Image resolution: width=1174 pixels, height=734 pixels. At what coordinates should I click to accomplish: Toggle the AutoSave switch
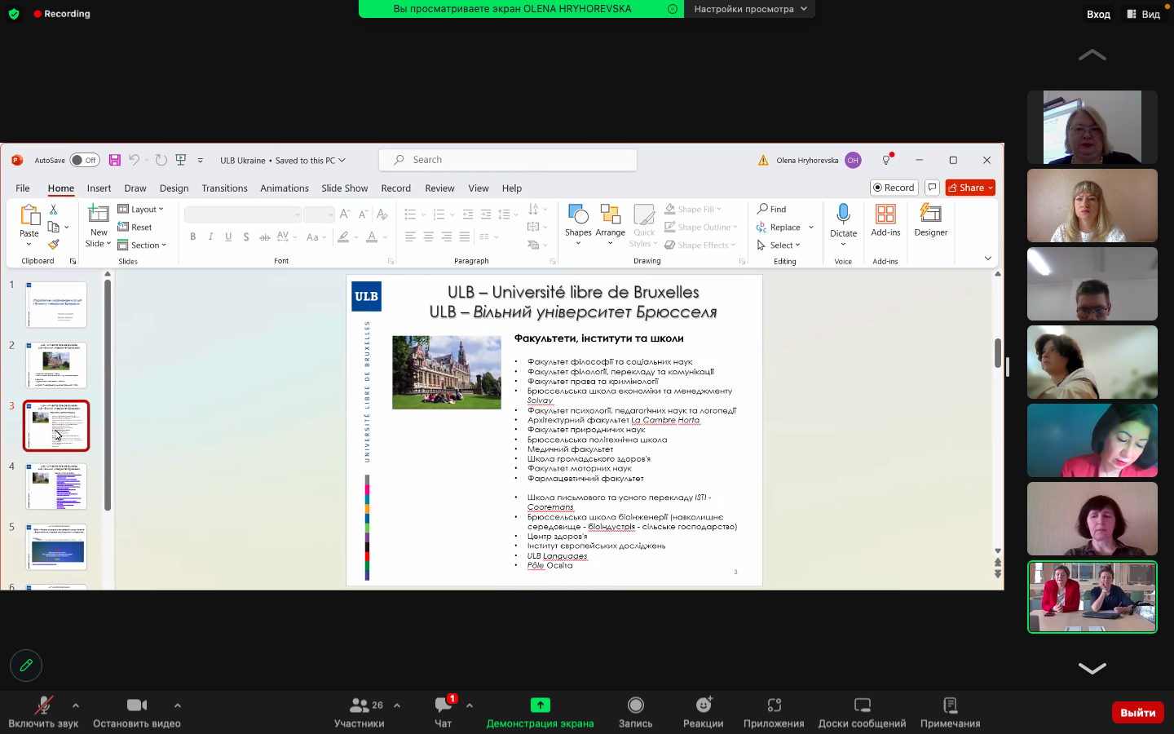[84, 160]
